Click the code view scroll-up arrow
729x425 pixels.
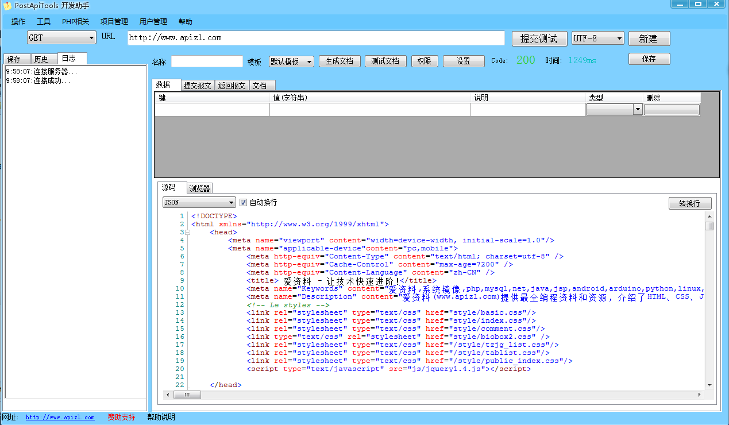tap(709, 215)
